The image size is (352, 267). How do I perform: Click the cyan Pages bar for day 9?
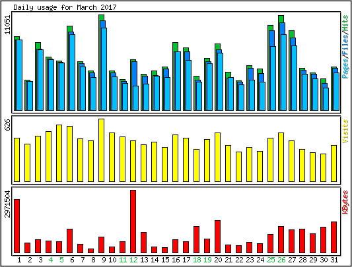click(x=104, y=69)
